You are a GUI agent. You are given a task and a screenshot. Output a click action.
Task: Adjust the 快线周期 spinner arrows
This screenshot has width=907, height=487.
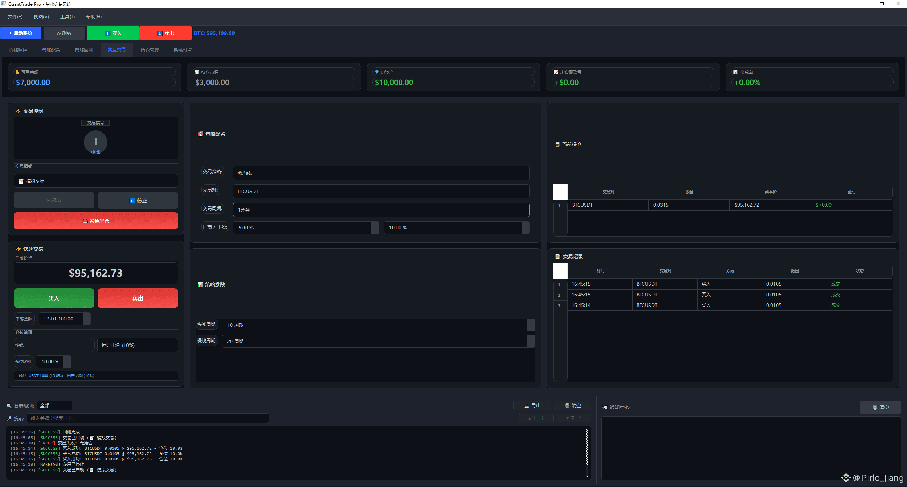531,325
